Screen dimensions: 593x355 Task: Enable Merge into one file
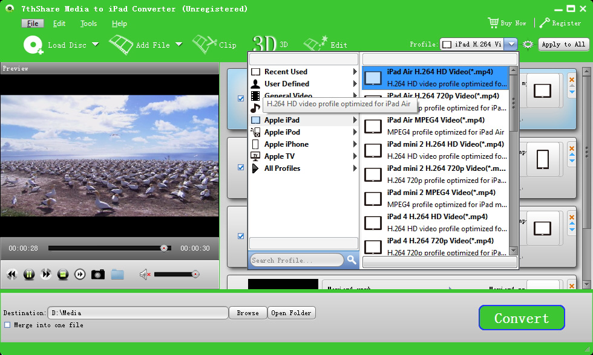coord(7,325)
